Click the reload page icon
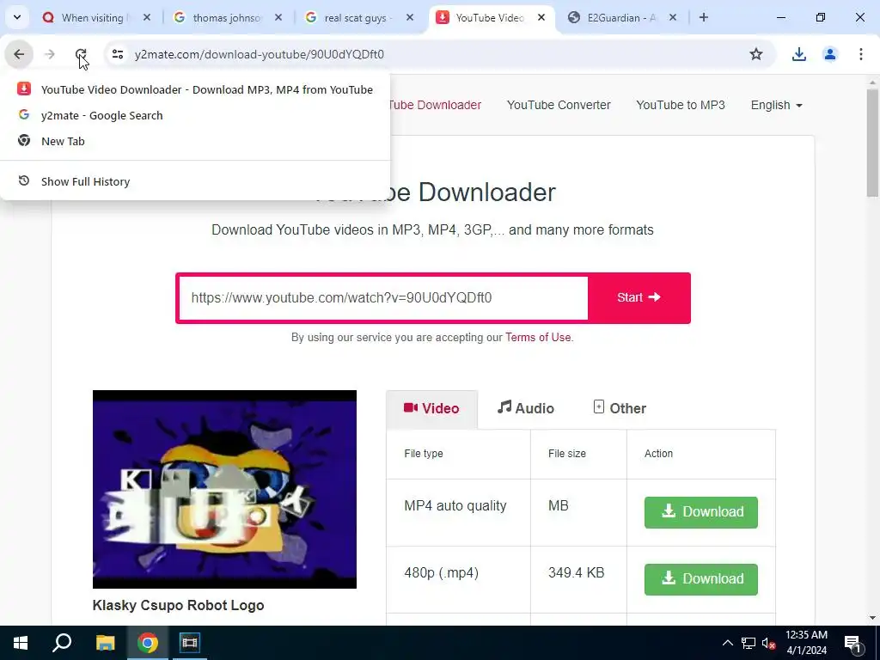Image resolution: width=880 pixels, height=660 pixels. (81, 54)
